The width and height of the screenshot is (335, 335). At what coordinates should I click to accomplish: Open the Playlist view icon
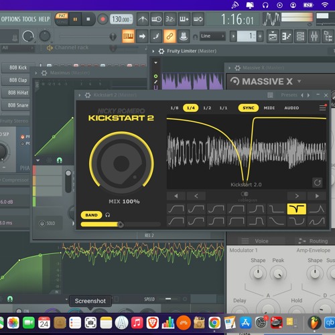(273, 36)
